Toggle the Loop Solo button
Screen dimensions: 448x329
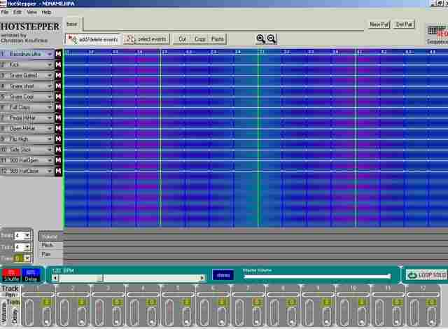coord(426,275)
